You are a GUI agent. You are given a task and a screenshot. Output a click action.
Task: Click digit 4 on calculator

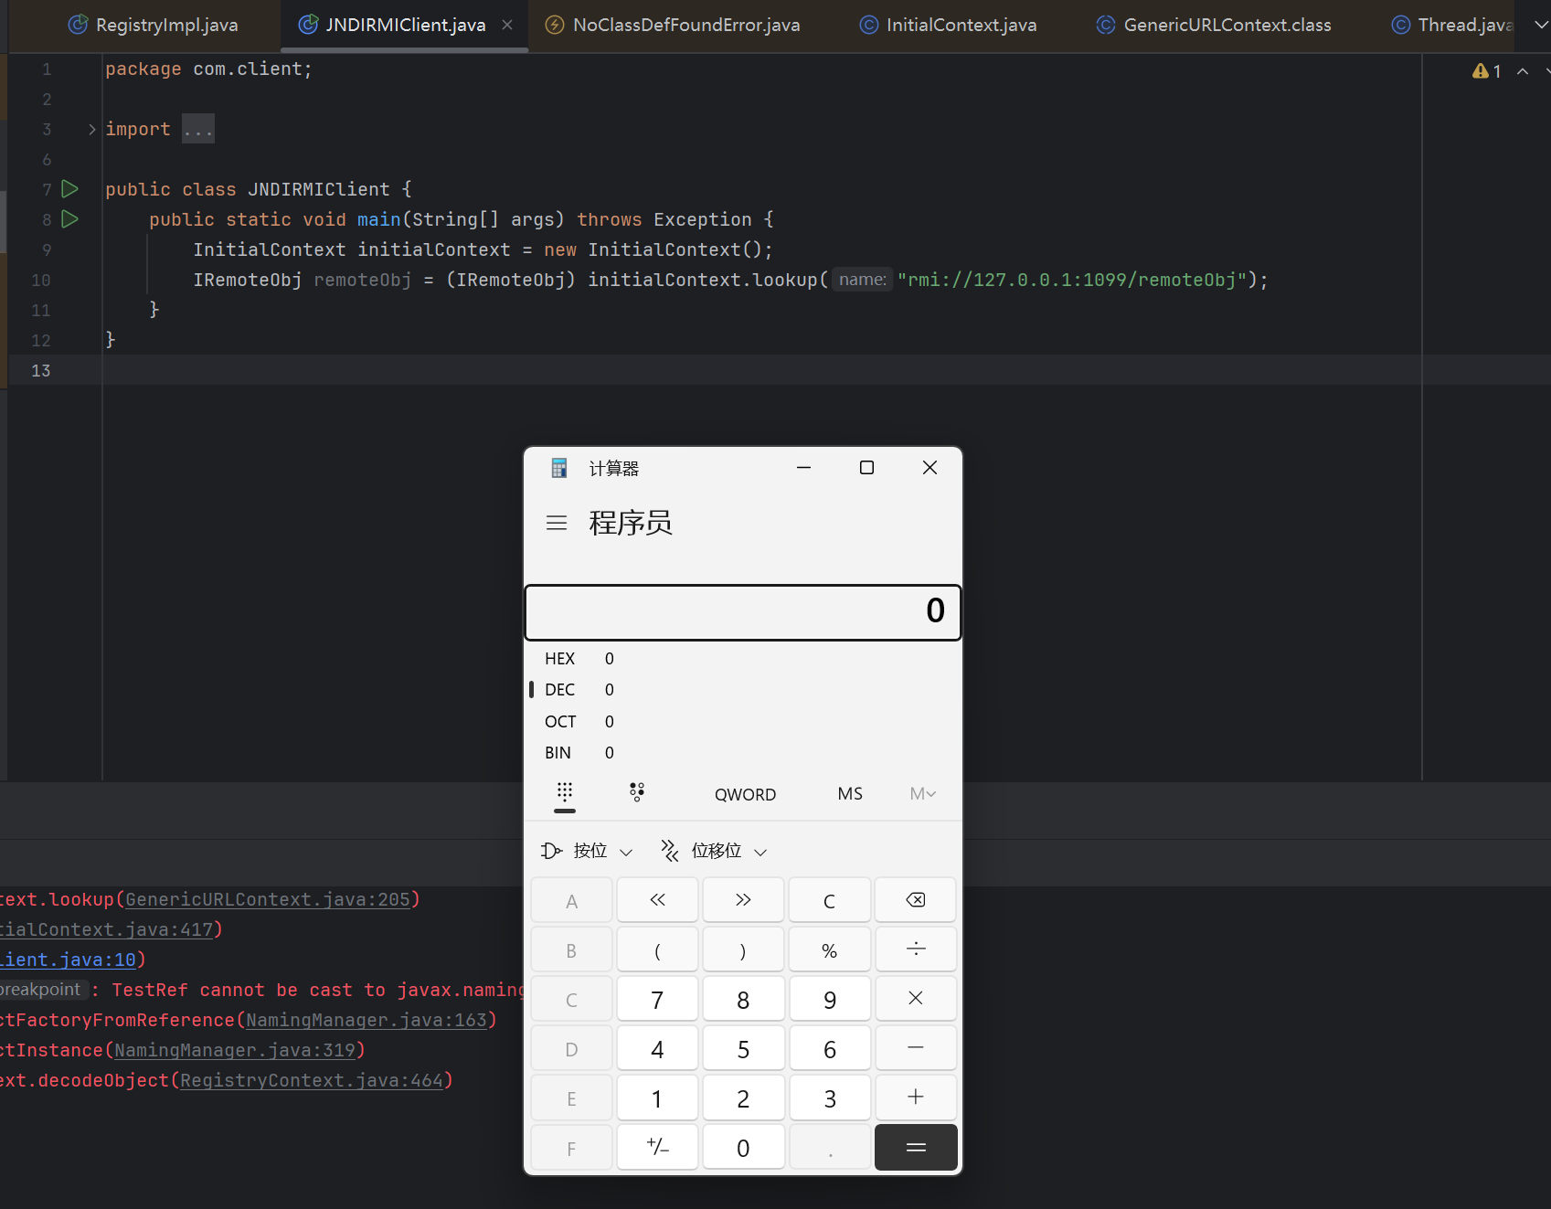pyautogui.click(x=657, y=1048)
